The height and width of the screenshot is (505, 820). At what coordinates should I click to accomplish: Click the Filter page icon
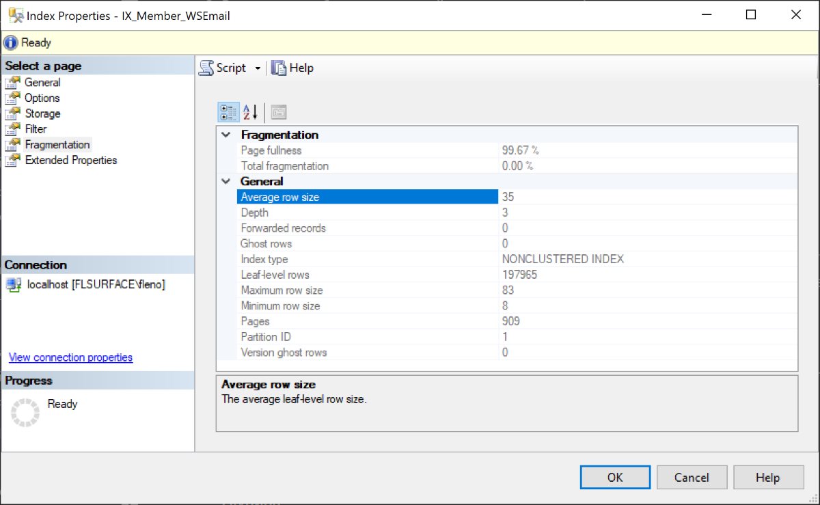pyautogui.click(x=12, y=129)
